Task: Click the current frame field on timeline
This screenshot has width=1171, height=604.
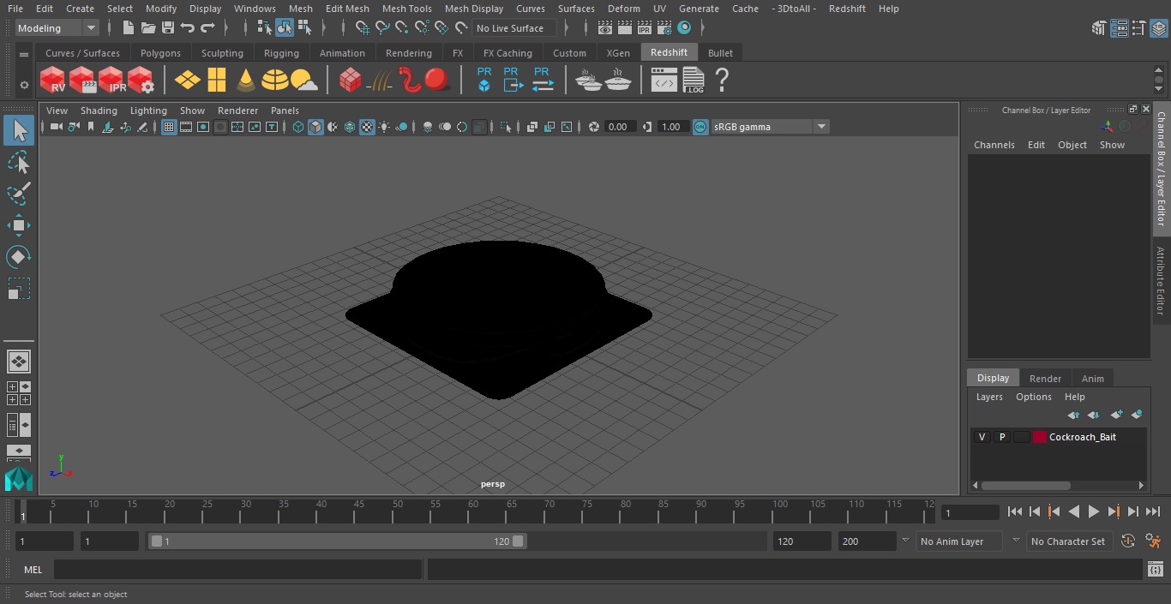Action: pos(970,512)
